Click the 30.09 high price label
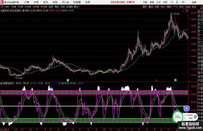Screen dimensions: 203x131 pos(176,14)
